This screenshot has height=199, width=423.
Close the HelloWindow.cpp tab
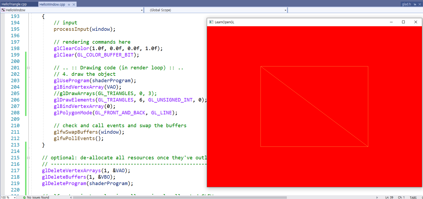point(74,4)
